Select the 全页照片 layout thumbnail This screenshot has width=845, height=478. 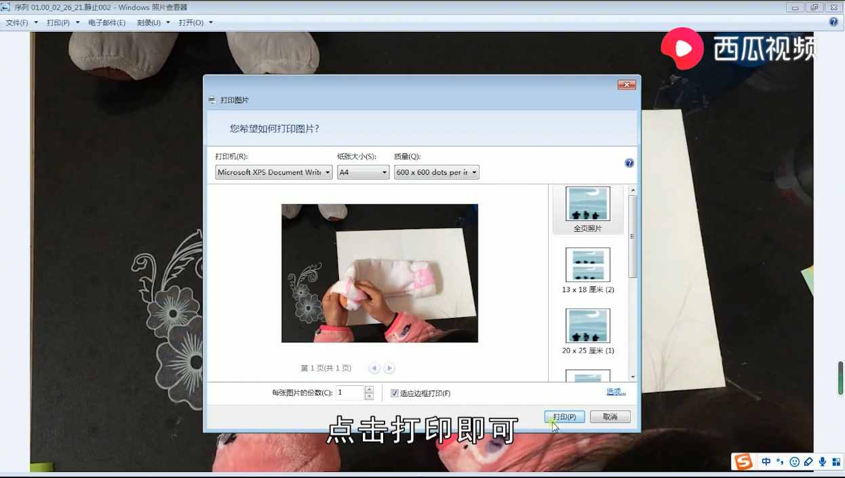(587, 210)
